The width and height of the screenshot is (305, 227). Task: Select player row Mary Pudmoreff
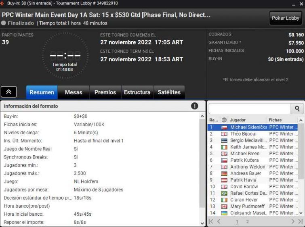point(253,206)
